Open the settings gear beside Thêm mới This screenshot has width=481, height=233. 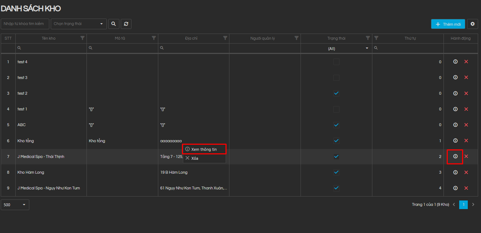click(472, 24)
